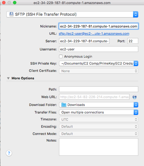The image size is (144, 166).
Task: Click into the Username ec2-user field
Action: point(99,49)
